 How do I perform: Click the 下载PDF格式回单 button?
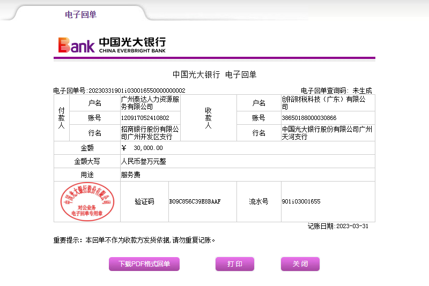[x=144, y=264]
